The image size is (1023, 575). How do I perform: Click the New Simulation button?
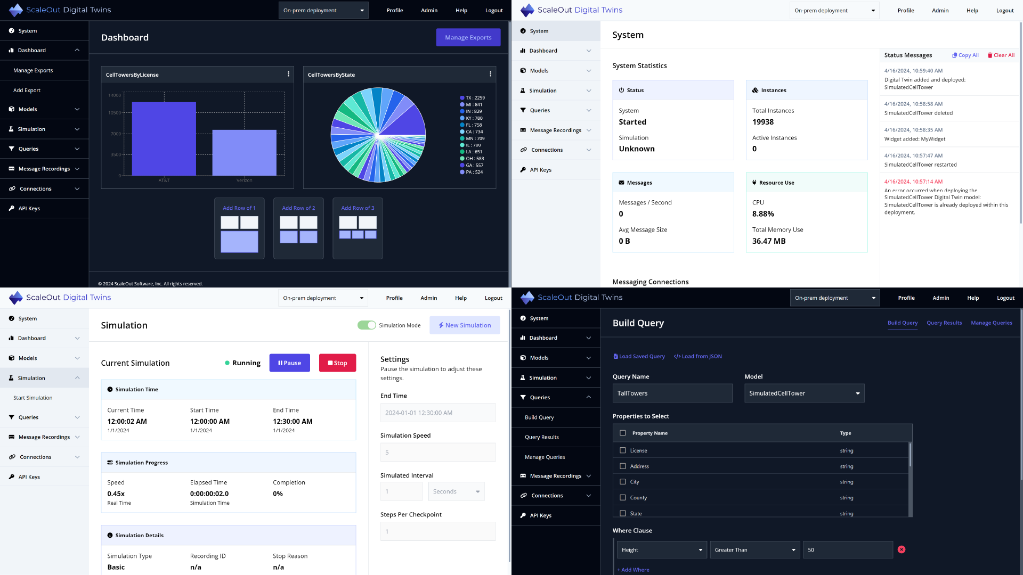point(464,325)
